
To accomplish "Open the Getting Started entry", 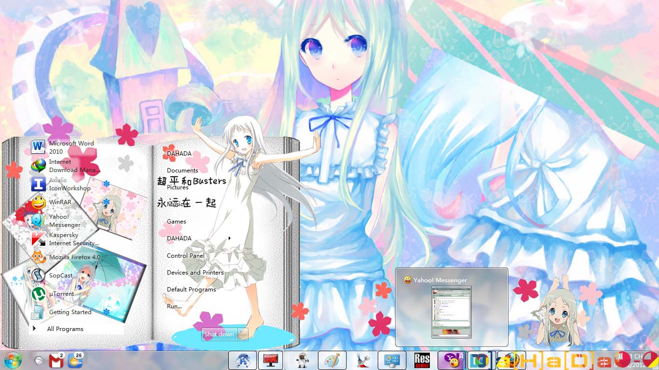I will coord(61,312).
